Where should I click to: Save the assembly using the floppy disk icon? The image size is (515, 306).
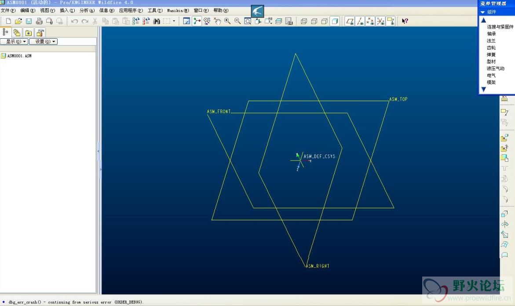[x=29, y=22]
